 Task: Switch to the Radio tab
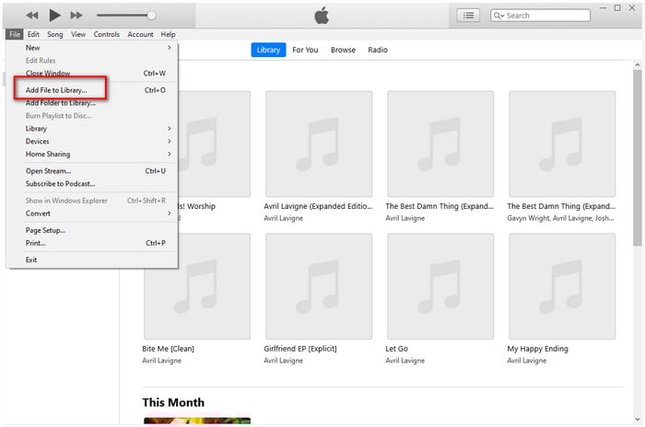[x=377, y=50]
